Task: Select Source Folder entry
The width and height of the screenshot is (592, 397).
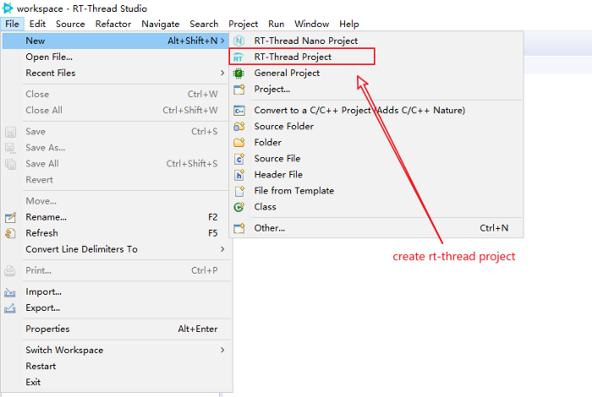Action: coord(376,127)
